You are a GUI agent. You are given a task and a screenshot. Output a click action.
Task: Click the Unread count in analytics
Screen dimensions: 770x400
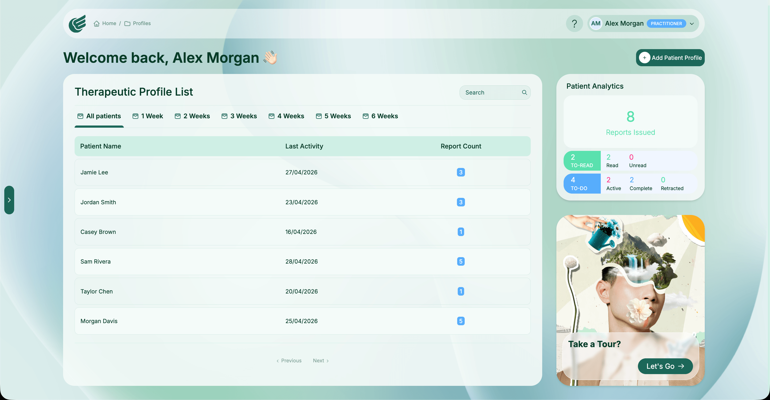click(x=638, y=161)
